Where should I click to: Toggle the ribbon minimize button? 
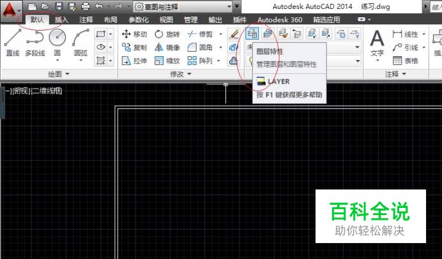(362, 19)
